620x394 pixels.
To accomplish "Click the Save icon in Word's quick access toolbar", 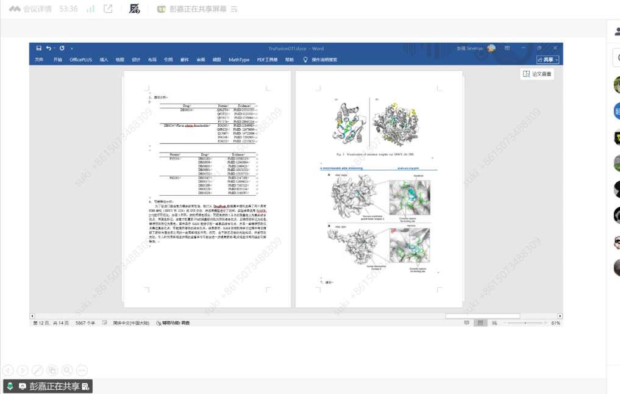I will (x=39, y=48).
